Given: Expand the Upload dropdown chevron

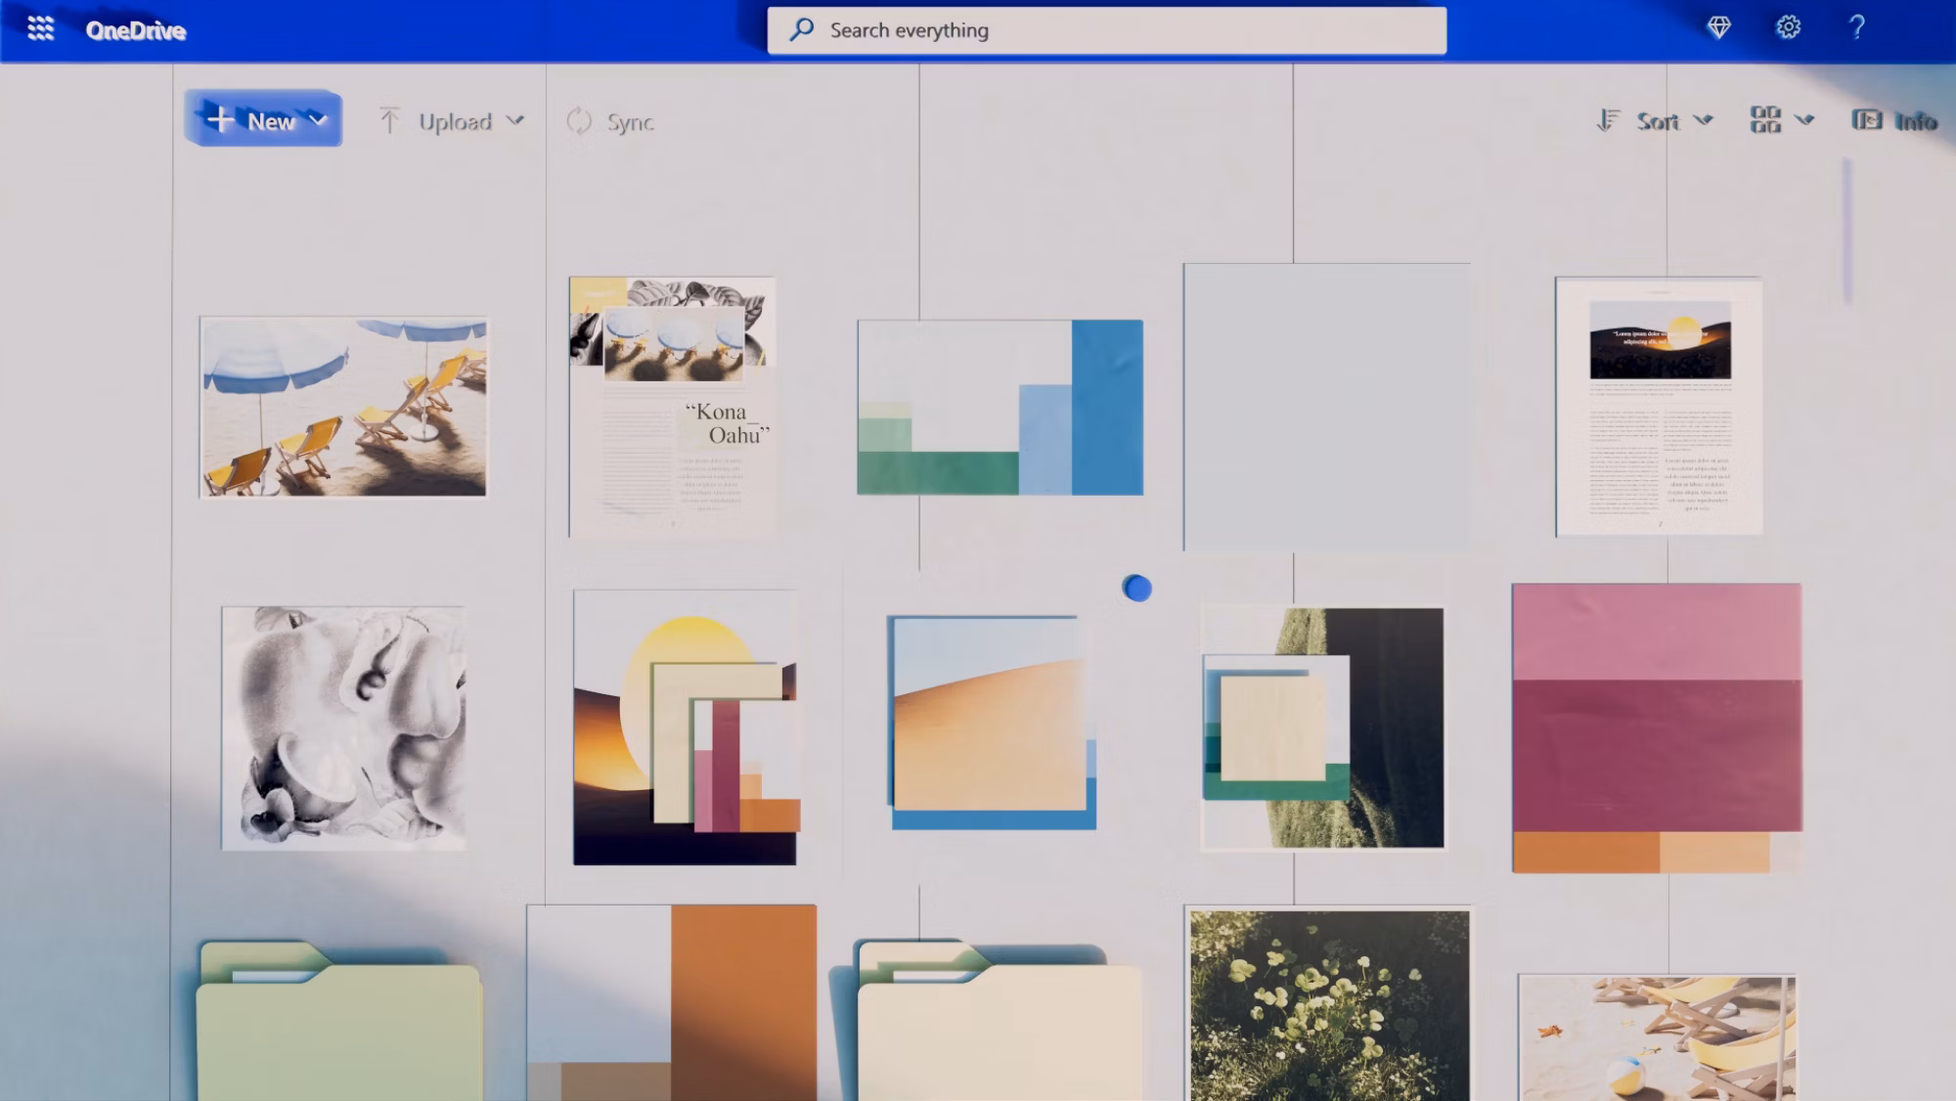Looking at the screenshot, I should [515, 121].
